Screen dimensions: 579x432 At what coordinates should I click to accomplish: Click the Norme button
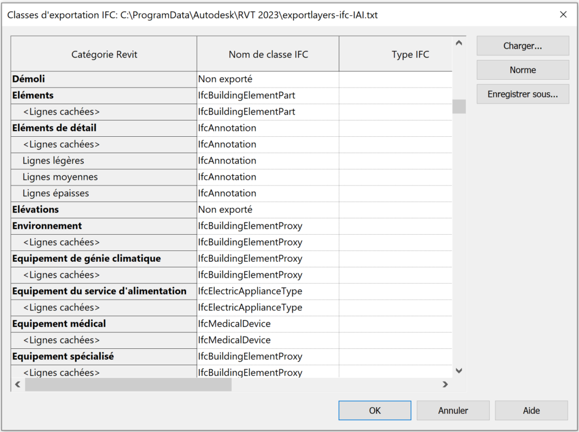click(x=522, y=70)
